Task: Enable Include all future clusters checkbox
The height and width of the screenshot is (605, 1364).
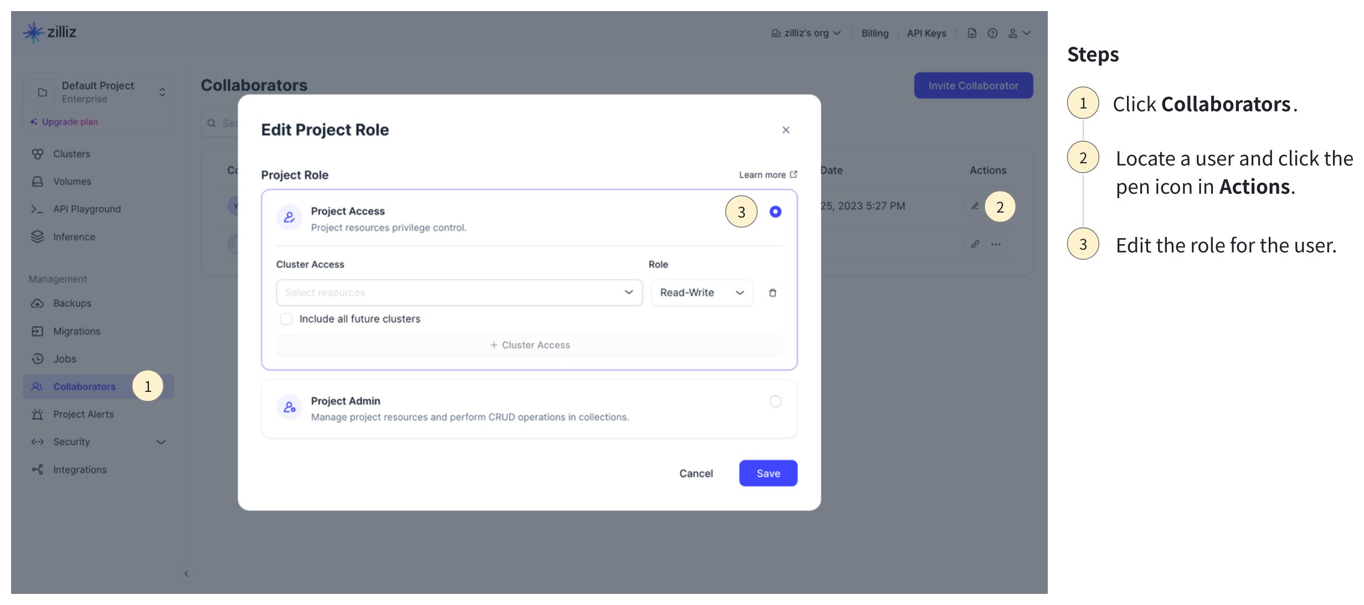Action: pos(286,319)
